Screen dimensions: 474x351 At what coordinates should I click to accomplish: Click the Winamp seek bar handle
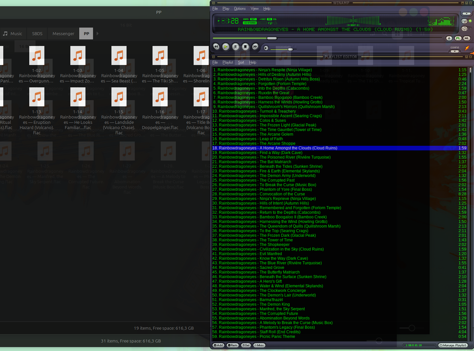[272, 38]
